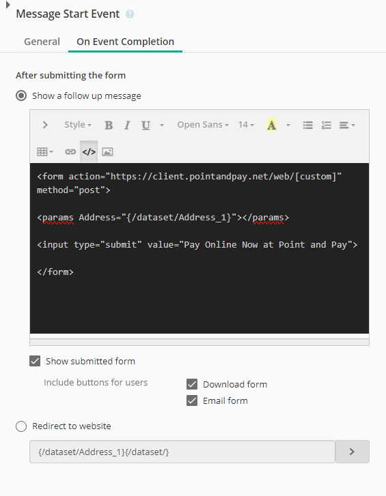This screenshot has height=496, width=386.
Task: Insert a hyperlink with link icon
Action: coord(70,152)
